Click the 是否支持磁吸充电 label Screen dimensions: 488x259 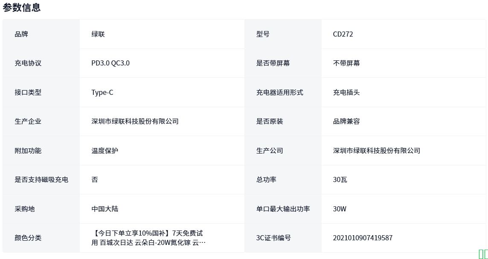(41, 179)
